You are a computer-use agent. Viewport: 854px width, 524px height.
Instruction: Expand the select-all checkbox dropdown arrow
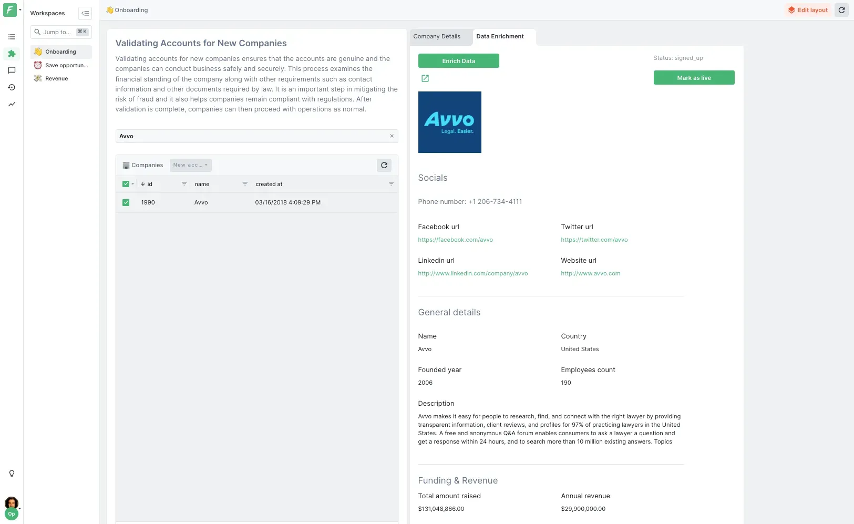coord(133,184)
